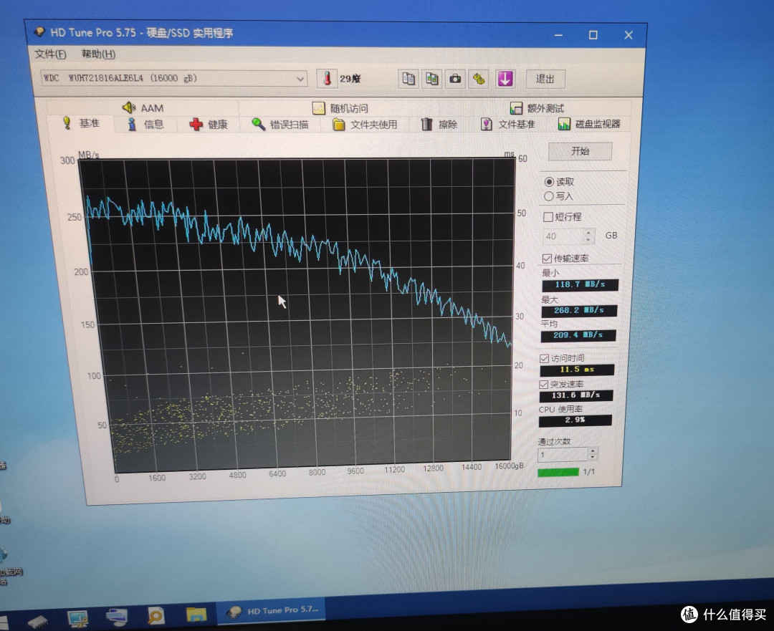
Task: Click the copy screenshot to clipboard icon
Action: click(432, 79)
